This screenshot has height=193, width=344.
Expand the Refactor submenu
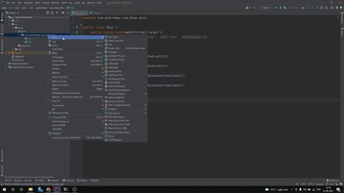click(x=76, y=73)
